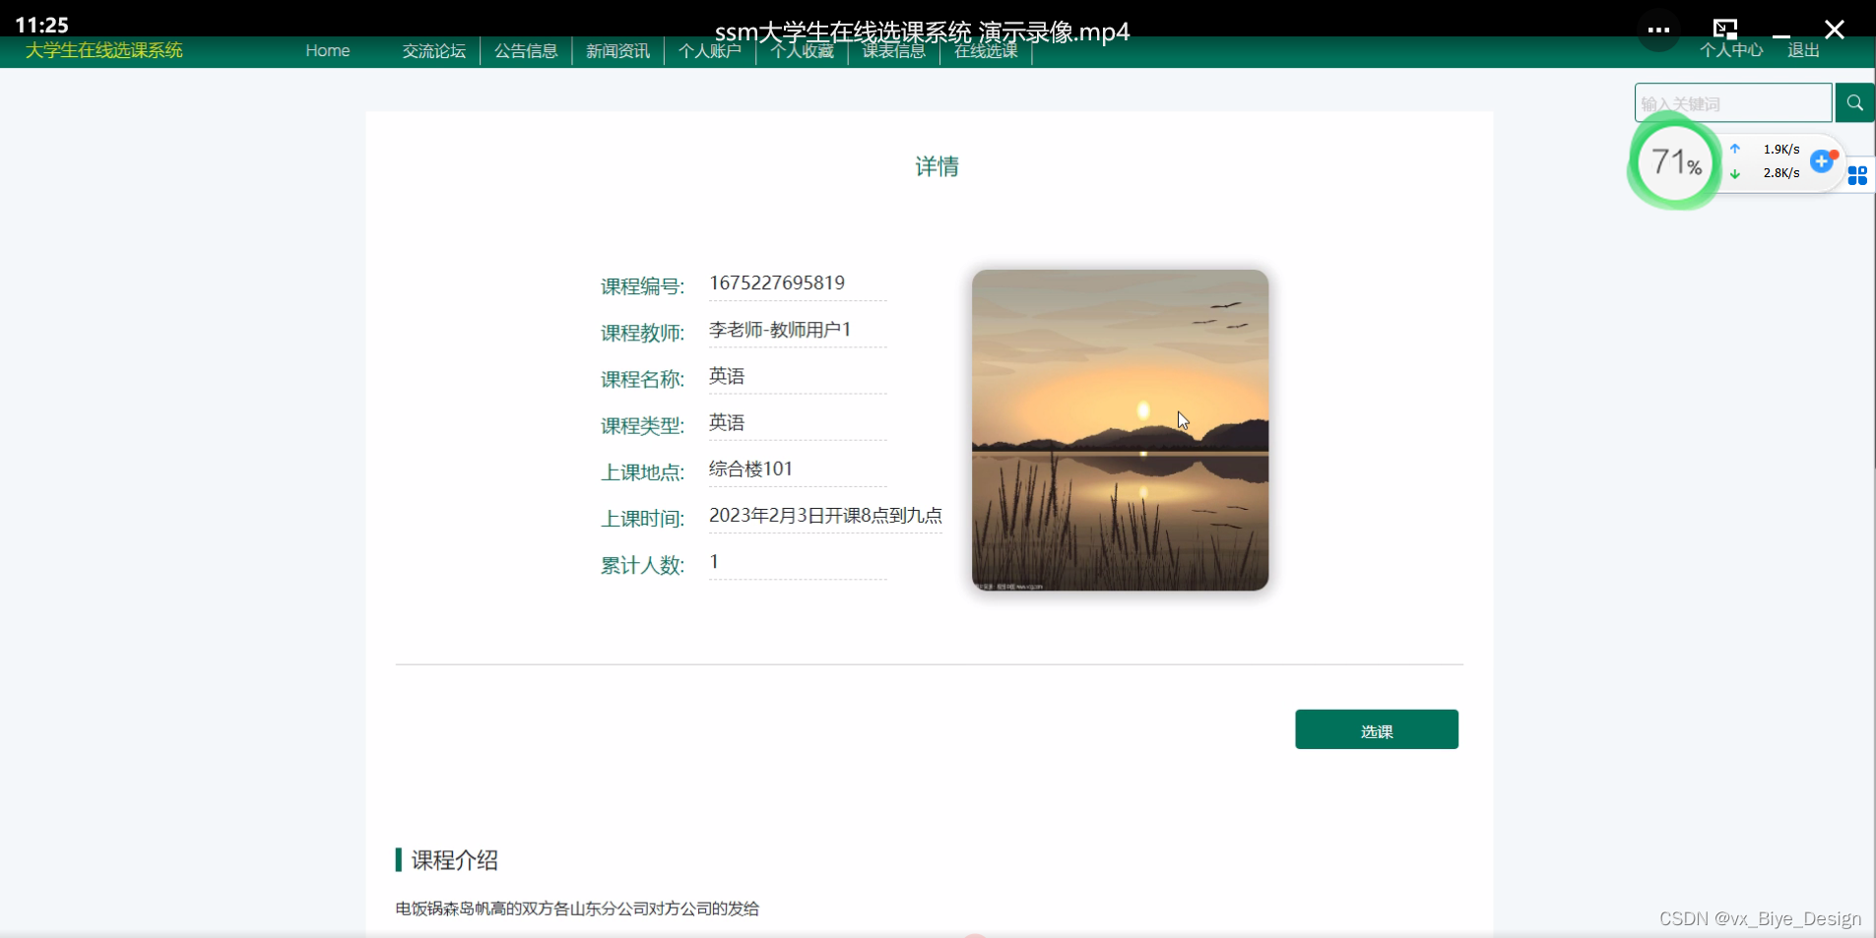Click the 个人中心 link
This screenshot has height=938, width=1876.
(1731, 50)
